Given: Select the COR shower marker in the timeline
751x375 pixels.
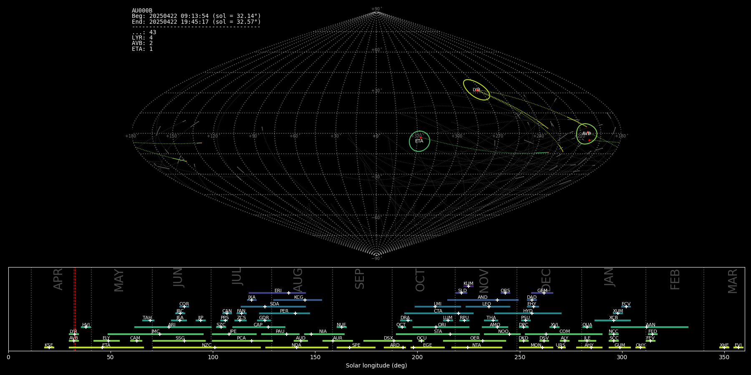Looking at the screenshot, I should [x=184, y=307].
